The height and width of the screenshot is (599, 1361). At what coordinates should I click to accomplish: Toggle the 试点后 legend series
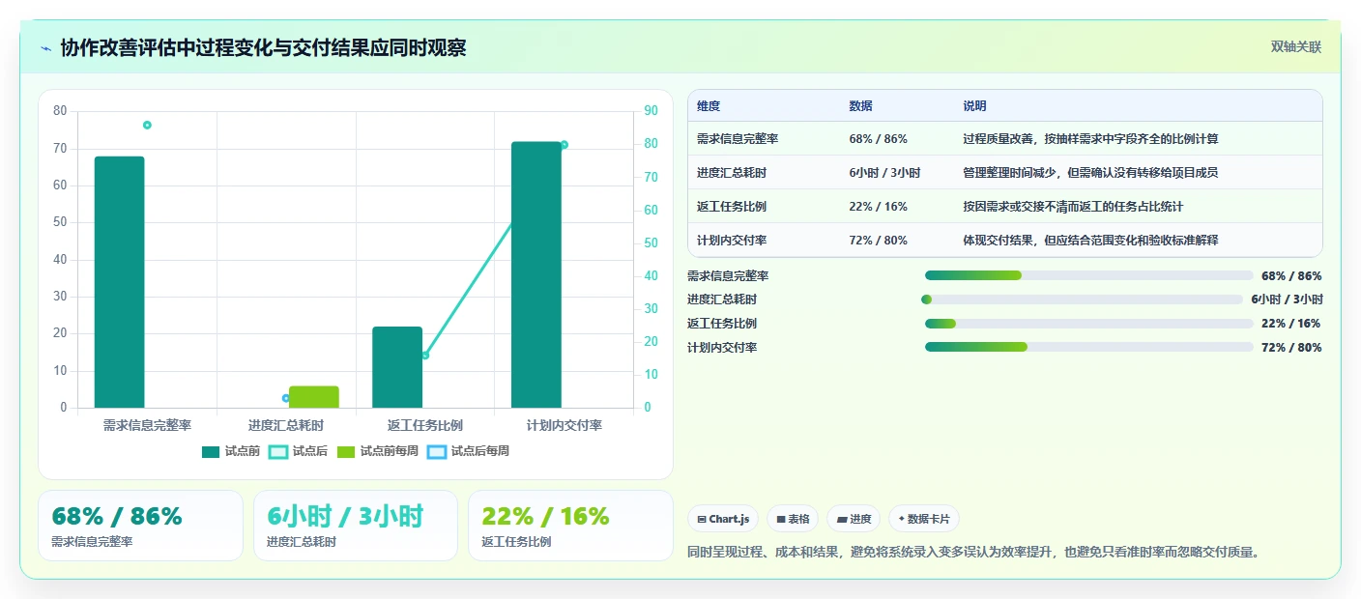[298, 451]
